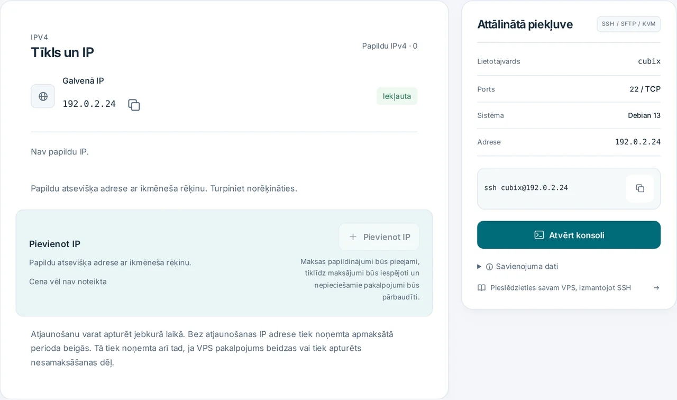Click the 192.0.2.24 value in Adrese row
The width and height of the screenshot is (677, 400).
pyautogui.click(x=638, y=142)
